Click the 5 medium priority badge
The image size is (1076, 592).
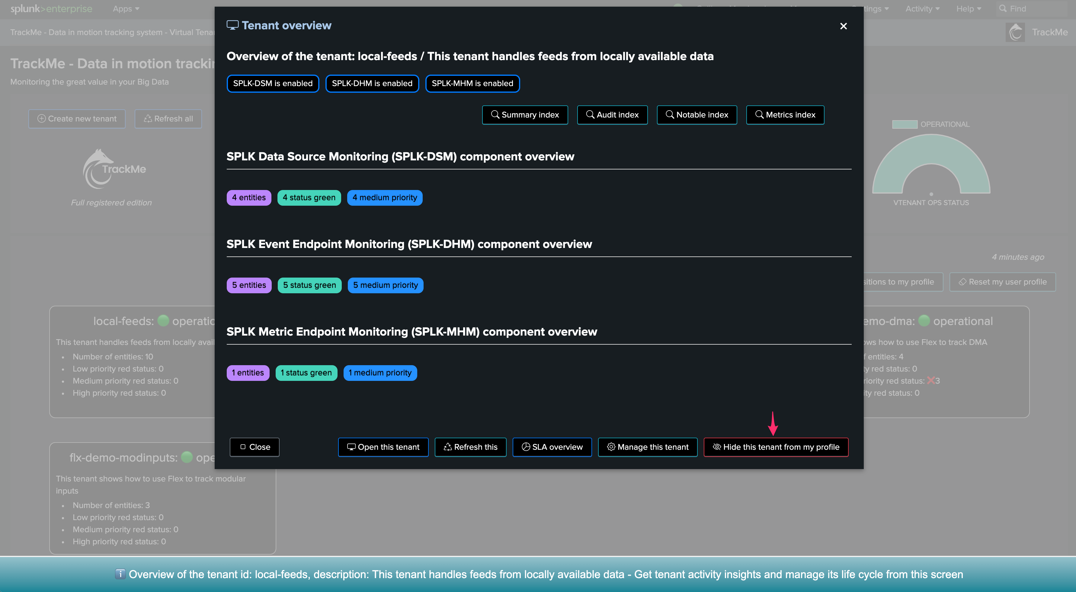click(x=386, y=285)
